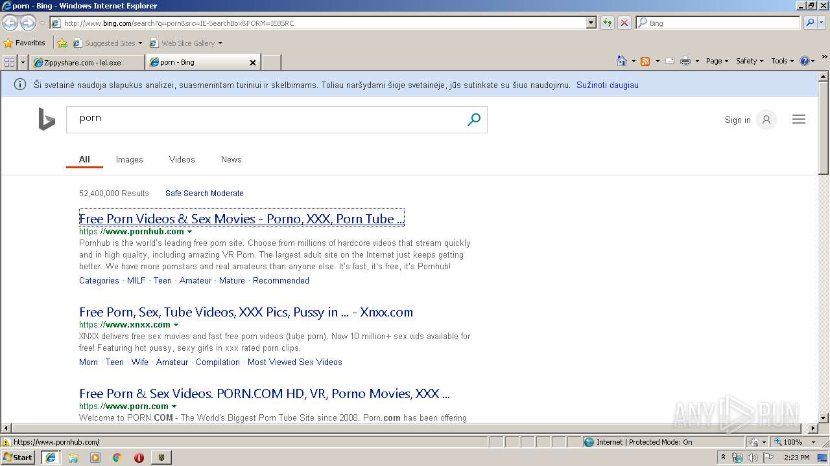Open the Page menu
This screenshot has height=466, width=830.
pyautogui.click(x=717, y=61)
